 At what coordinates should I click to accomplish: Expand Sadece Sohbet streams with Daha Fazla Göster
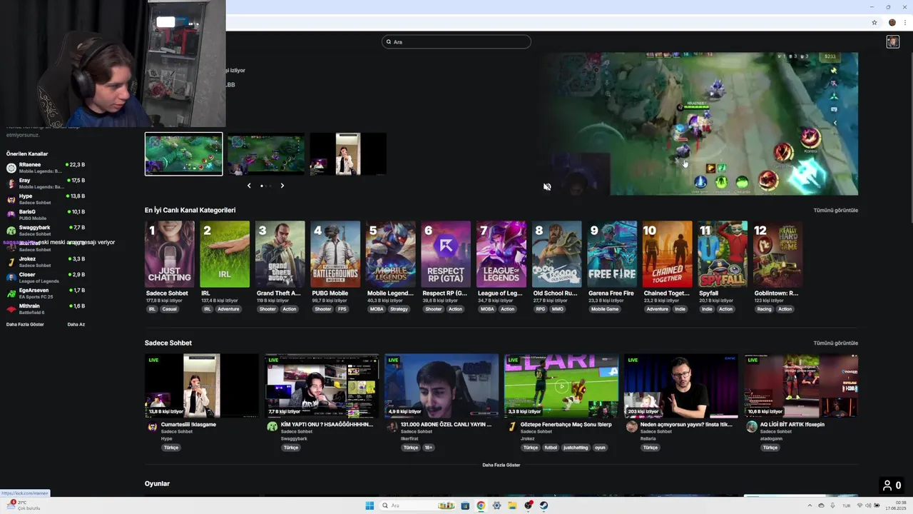501,465
